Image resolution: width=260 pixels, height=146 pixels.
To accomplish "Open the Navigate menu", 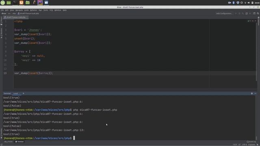I will (19, 10).
